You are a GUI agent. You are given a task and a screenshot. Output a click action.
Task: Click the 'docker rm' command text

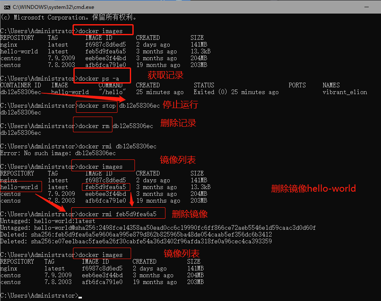tap(94, 126)
